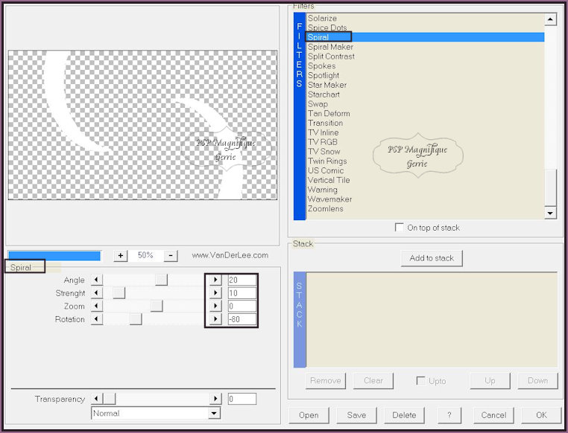Click the Angle slider right arrow

point(215,280)
